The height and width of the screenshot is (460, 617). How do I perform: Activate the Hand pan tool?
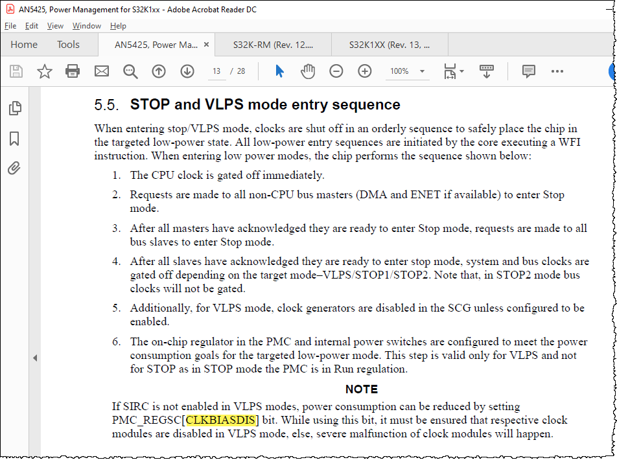point(308,71)
